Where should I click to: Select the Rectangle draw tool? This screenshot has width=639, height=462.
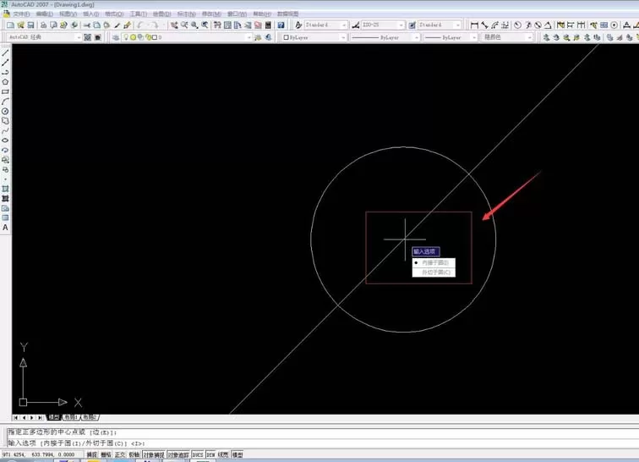(x=5, y=92)
